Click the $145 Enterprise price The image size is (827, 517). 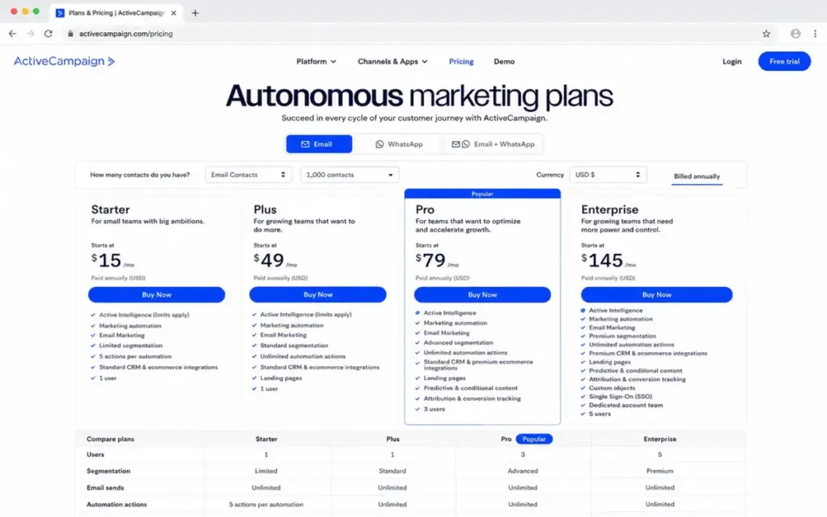coord(608,260)
